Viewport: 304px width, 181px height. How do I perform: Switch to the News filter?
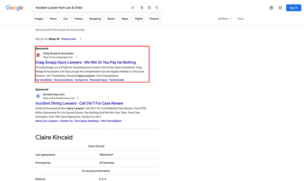click(53, 19)
